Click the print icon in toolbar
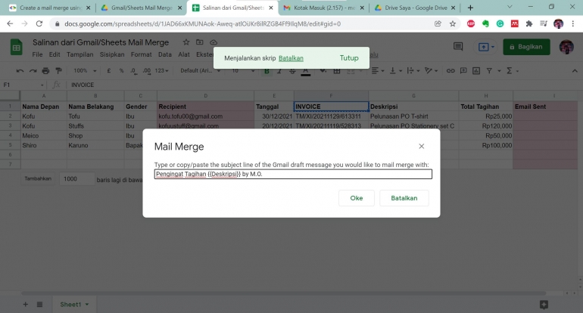The width and height of the screenshot is (583, 313). pos(45,70)
